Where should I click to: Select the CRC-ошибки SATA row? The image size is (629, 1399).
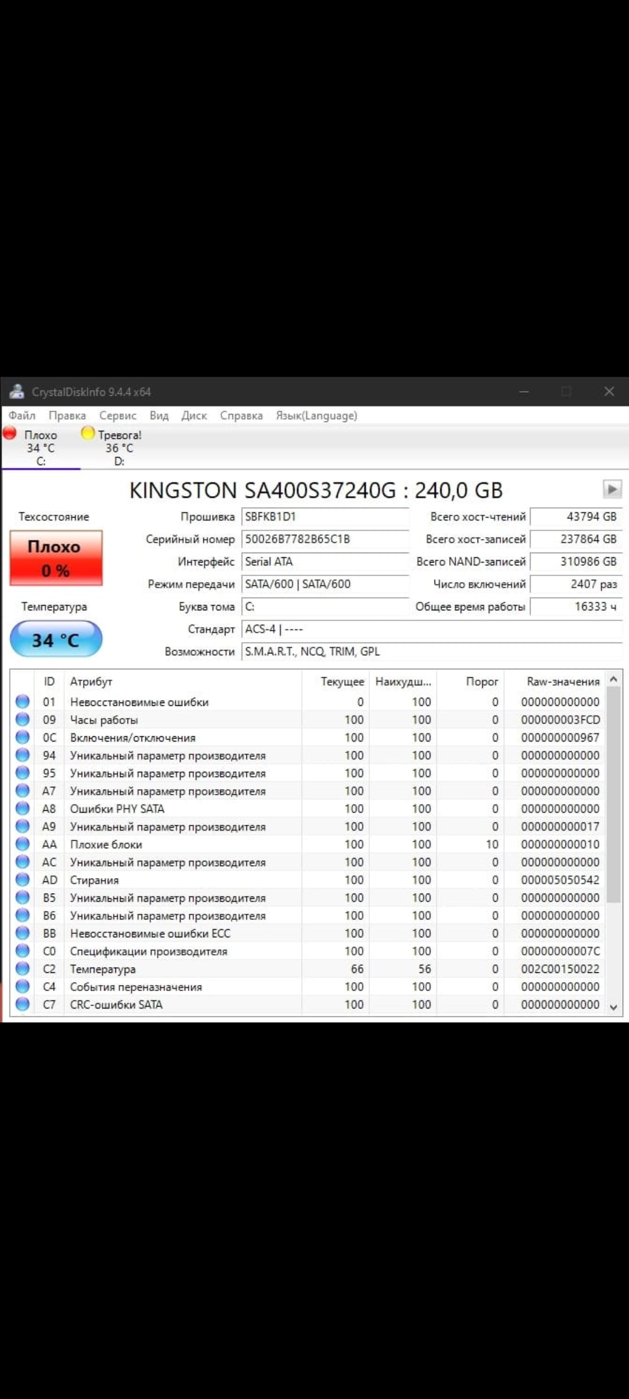[308, 1004]
